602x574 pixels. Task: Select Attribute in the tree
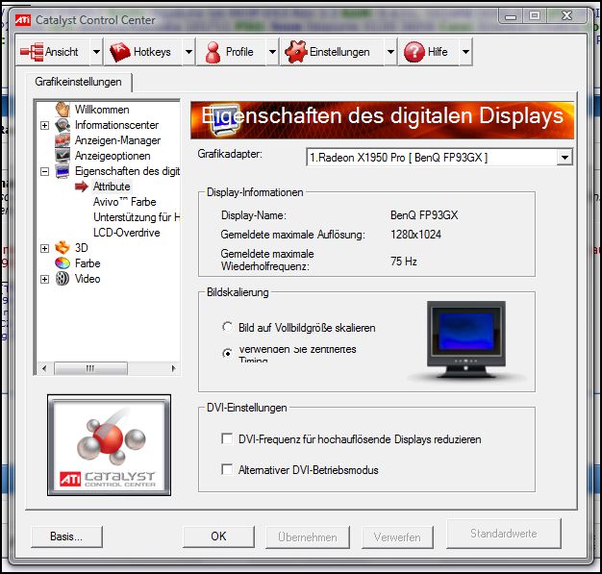pos(112,187)
